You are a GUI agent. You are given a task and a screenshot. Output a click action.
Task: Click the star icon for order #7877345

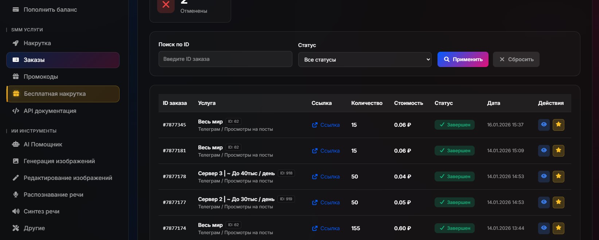(x=558, y=125)
